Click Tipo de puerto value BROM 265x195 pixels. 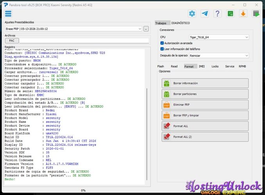[x=37, y=60]
